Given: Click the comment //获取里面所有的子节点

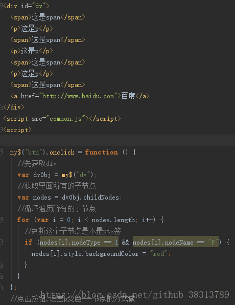Looking at the screenshot, I should (x=57, y=186).
